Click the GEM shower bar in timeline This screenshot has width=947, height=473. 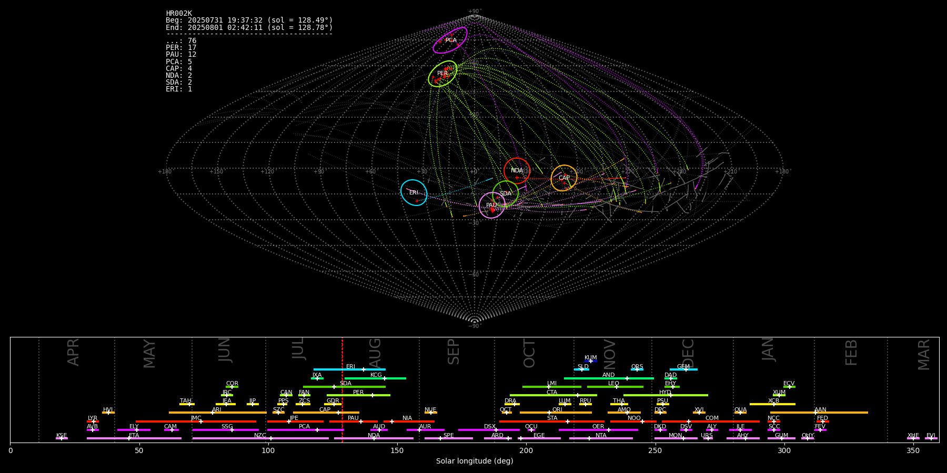[683, 369]
